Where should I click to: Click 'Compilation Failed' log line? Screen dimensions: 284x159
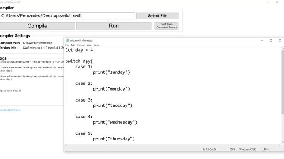(x=11, y=91)
